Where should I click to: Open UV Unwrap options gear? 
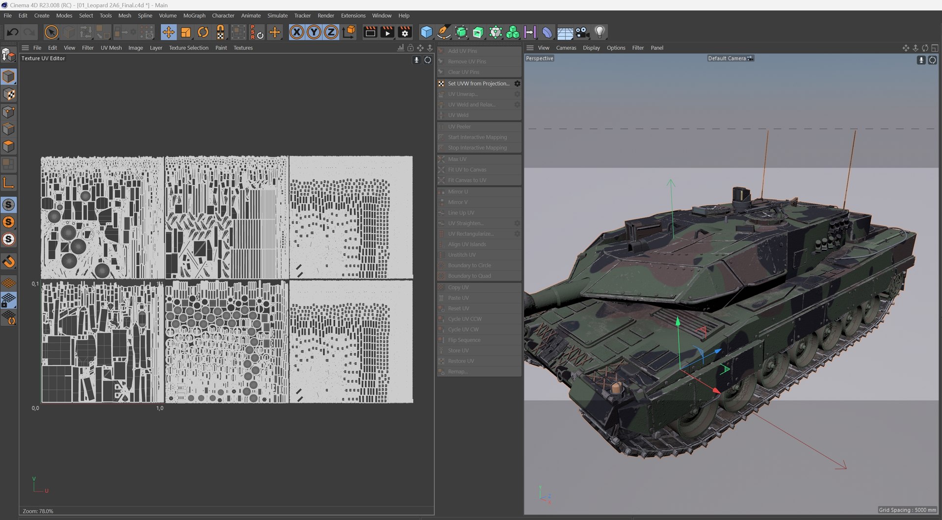[x=517, y=94]
